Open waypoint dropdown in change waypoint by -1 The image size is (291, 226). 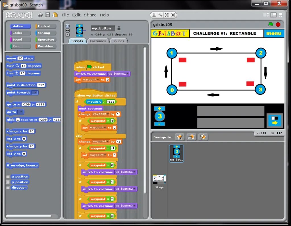(108, 141)
